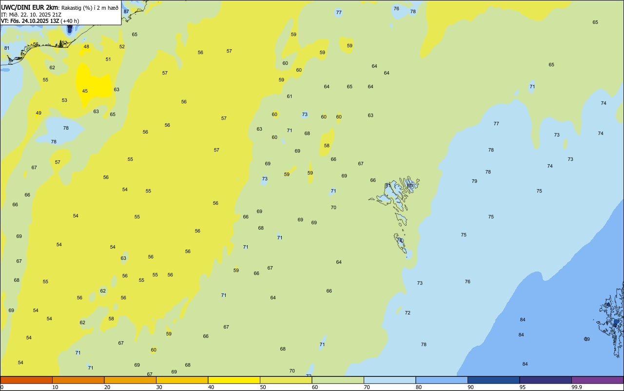
Task: Click the 80–90 medium blue legend swatch
Action: [442, 380]
